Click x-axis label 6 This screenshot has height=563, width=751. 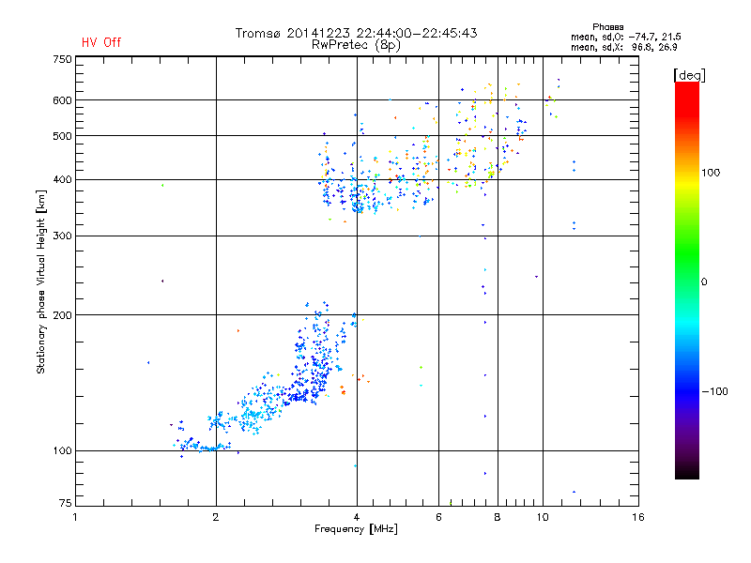point(438,517)
